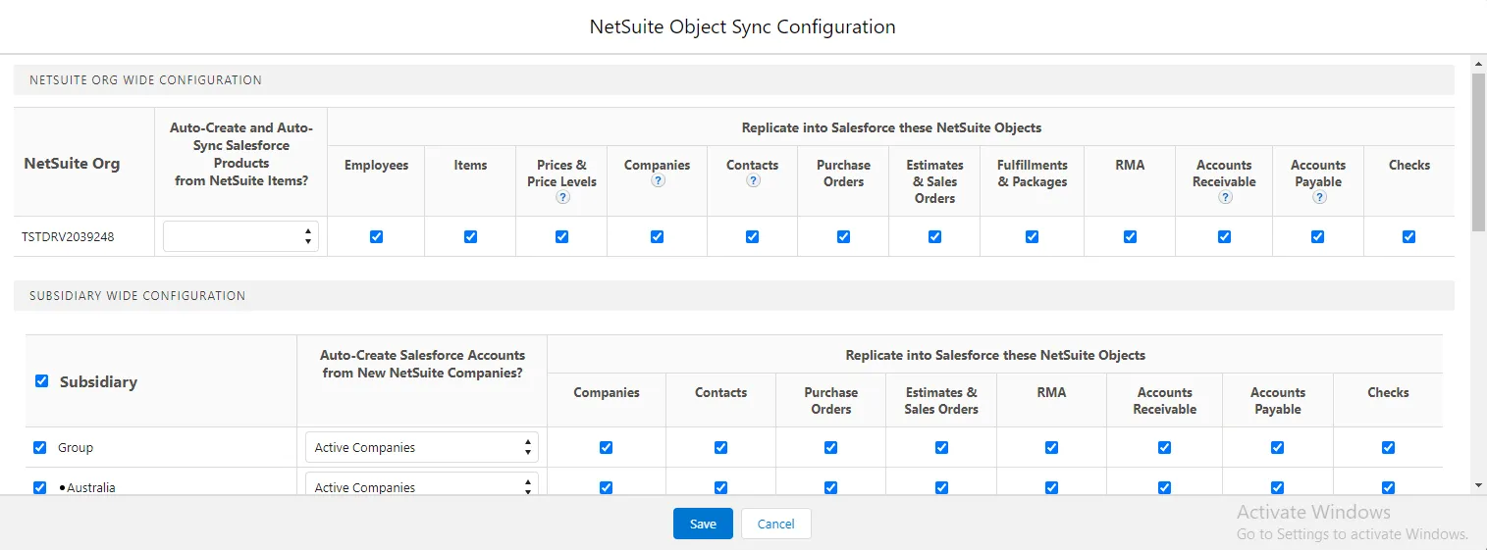This screenshot has width=1487, height=550.
Task: Toggle RMA checkbox in Group row
Action: point(1051,447)
